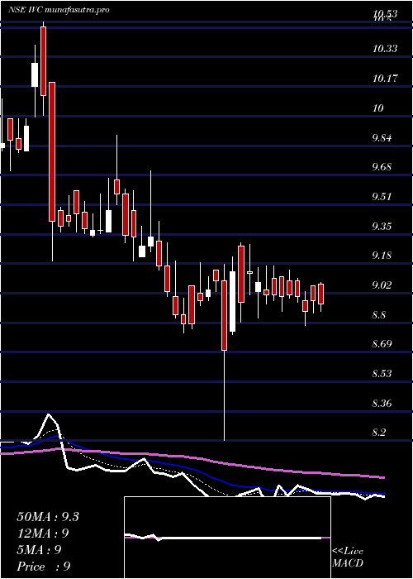Click the pink 50MA line at its right end
This screenshot has width=413, height=579.
point(382,477)
